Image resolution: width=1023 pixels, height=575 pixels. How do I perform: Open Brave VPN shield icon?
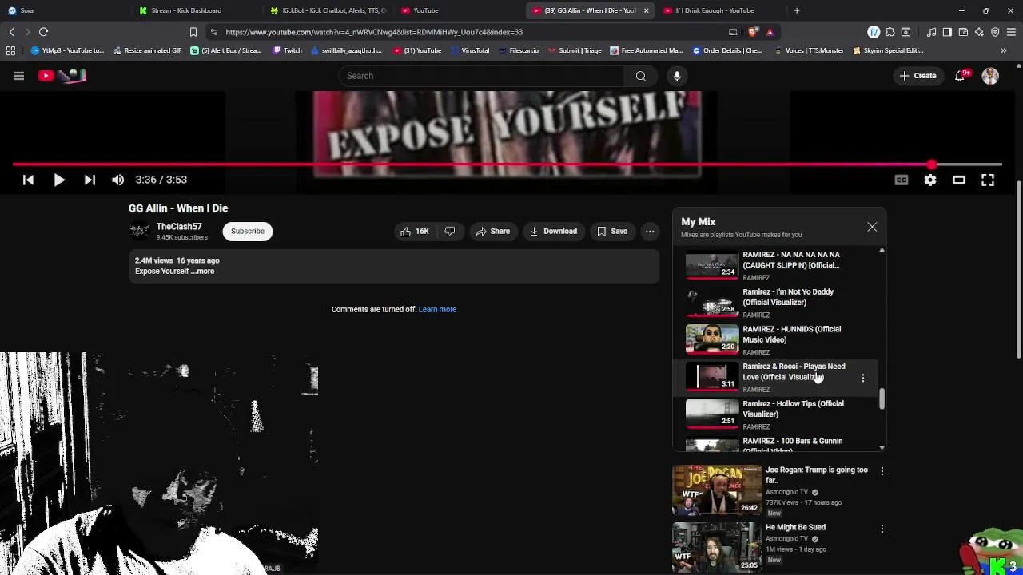(995, 32)
